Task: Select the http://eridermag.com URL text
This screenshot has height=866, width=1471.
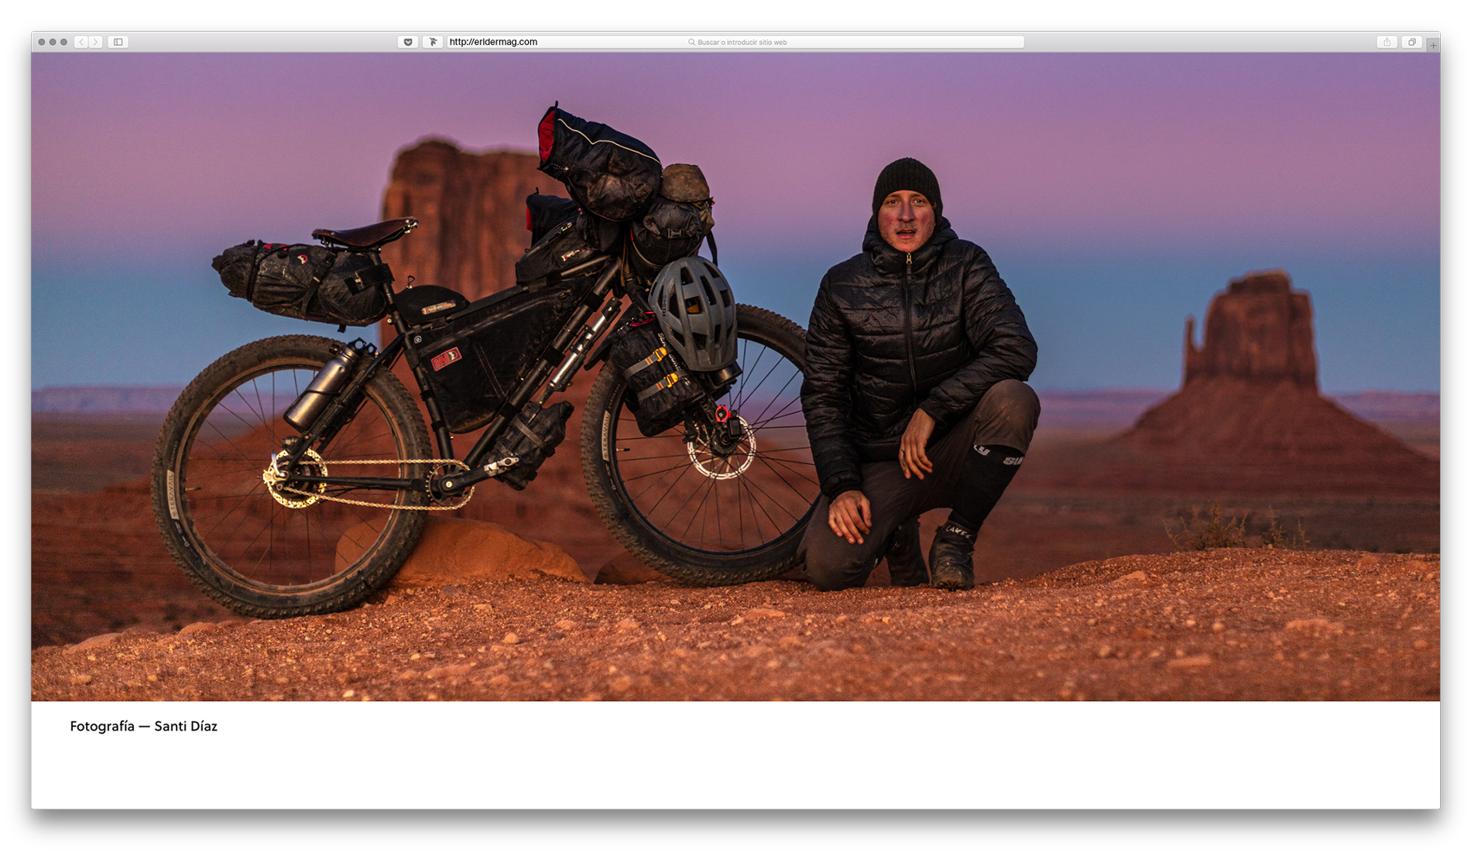Action: 493,42
